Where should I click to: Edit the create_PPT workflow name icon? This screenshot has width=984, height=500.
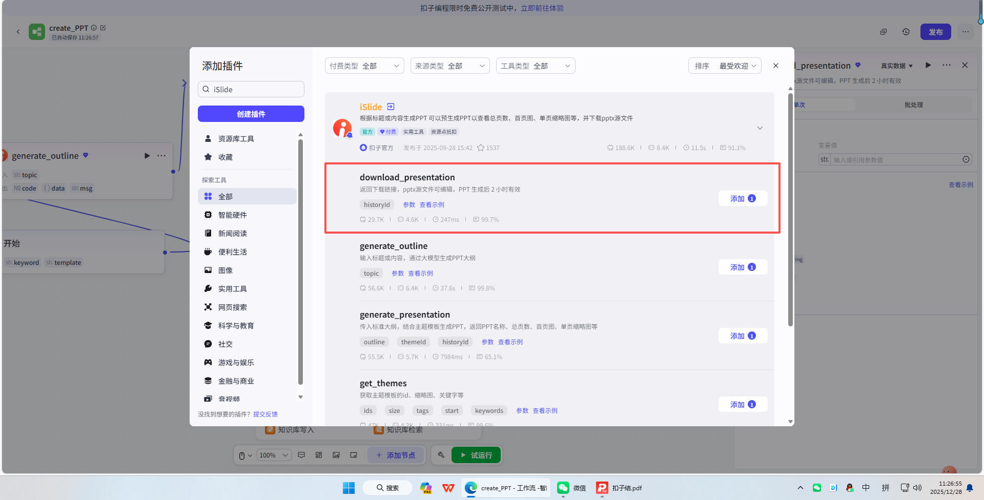tap(103, 28)
